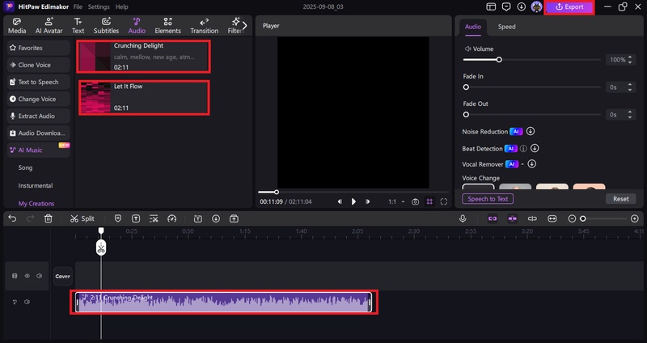Show Beat Detection info icon
The height and width of the screenshot is (343, 647).
(523, 149)
